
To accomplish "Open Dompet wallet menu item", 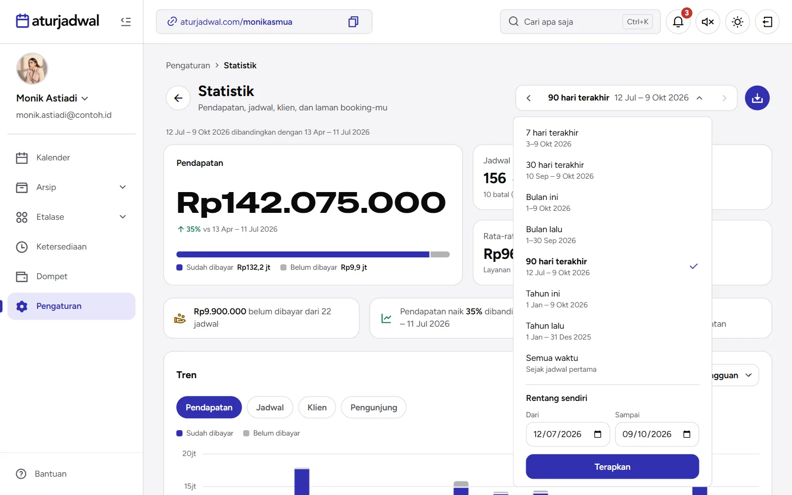I will (x=71, y=276).
